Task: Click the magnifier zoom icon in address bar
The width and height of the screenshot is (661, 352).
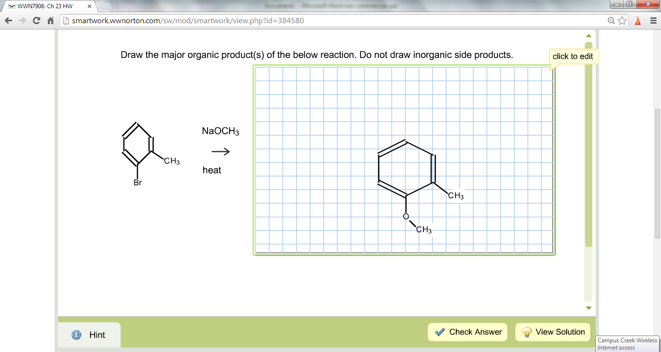Action: pos(611,21)
